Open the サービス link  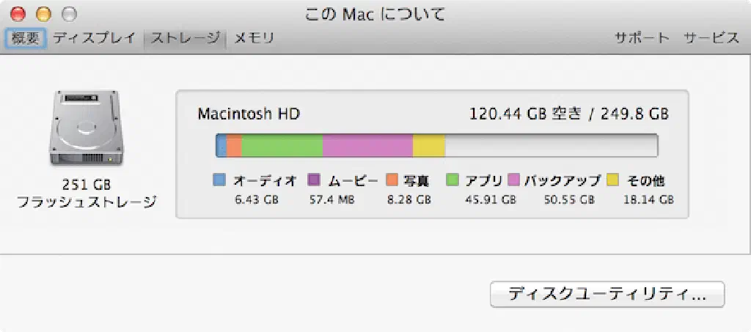(x=711, y=38)
